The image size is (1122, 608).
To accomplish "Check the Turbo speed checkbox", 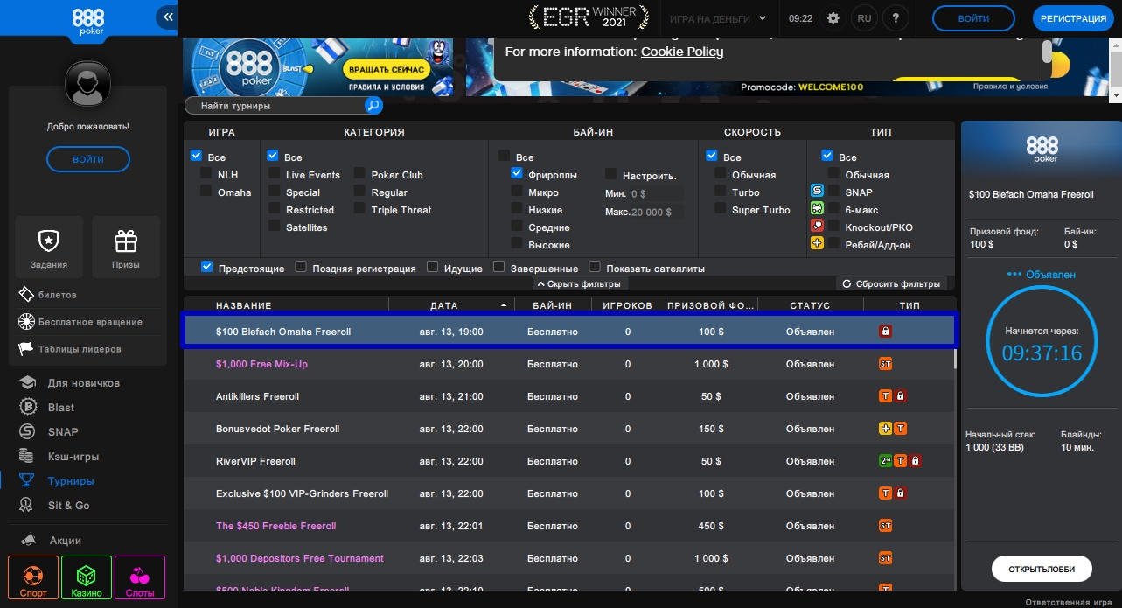I will click(721, 191).
